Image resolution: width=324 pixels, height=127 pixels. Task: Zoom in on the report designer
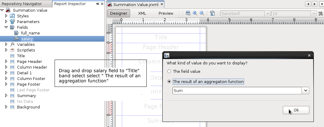(x=195, y=13)
